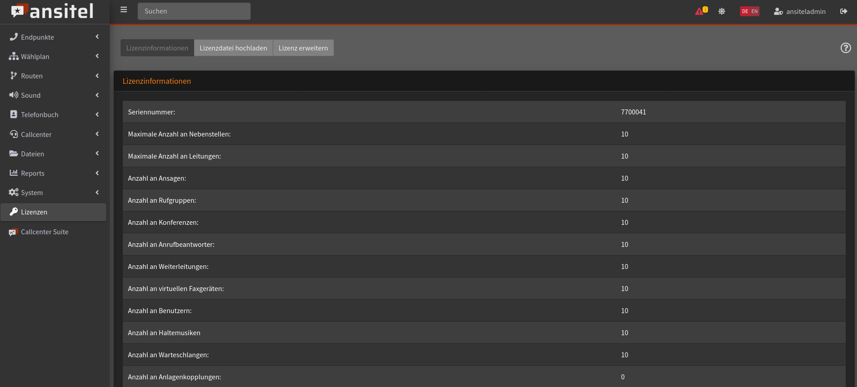Click the ansitel logo

pyautogui.click(x=53, y=11)
